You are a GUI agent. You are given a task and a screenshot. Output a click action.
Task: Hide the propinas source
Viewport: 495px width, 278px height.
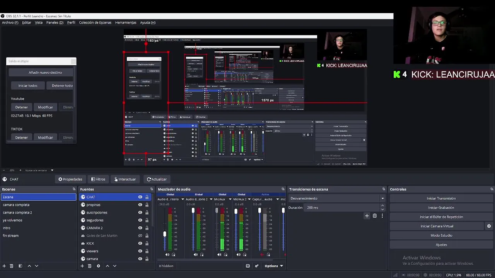coord(140,205)
